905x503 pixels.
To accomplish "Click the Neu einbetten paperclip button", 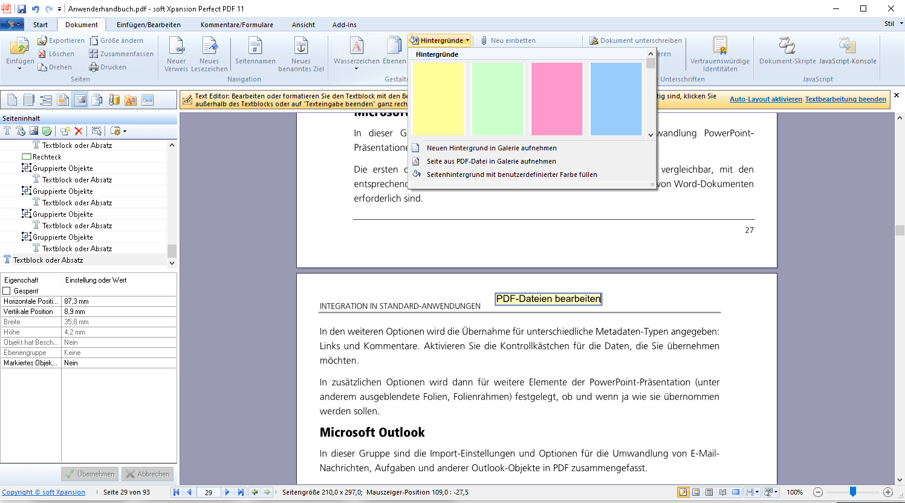I will pyautogui.click(x=508, y=40).
